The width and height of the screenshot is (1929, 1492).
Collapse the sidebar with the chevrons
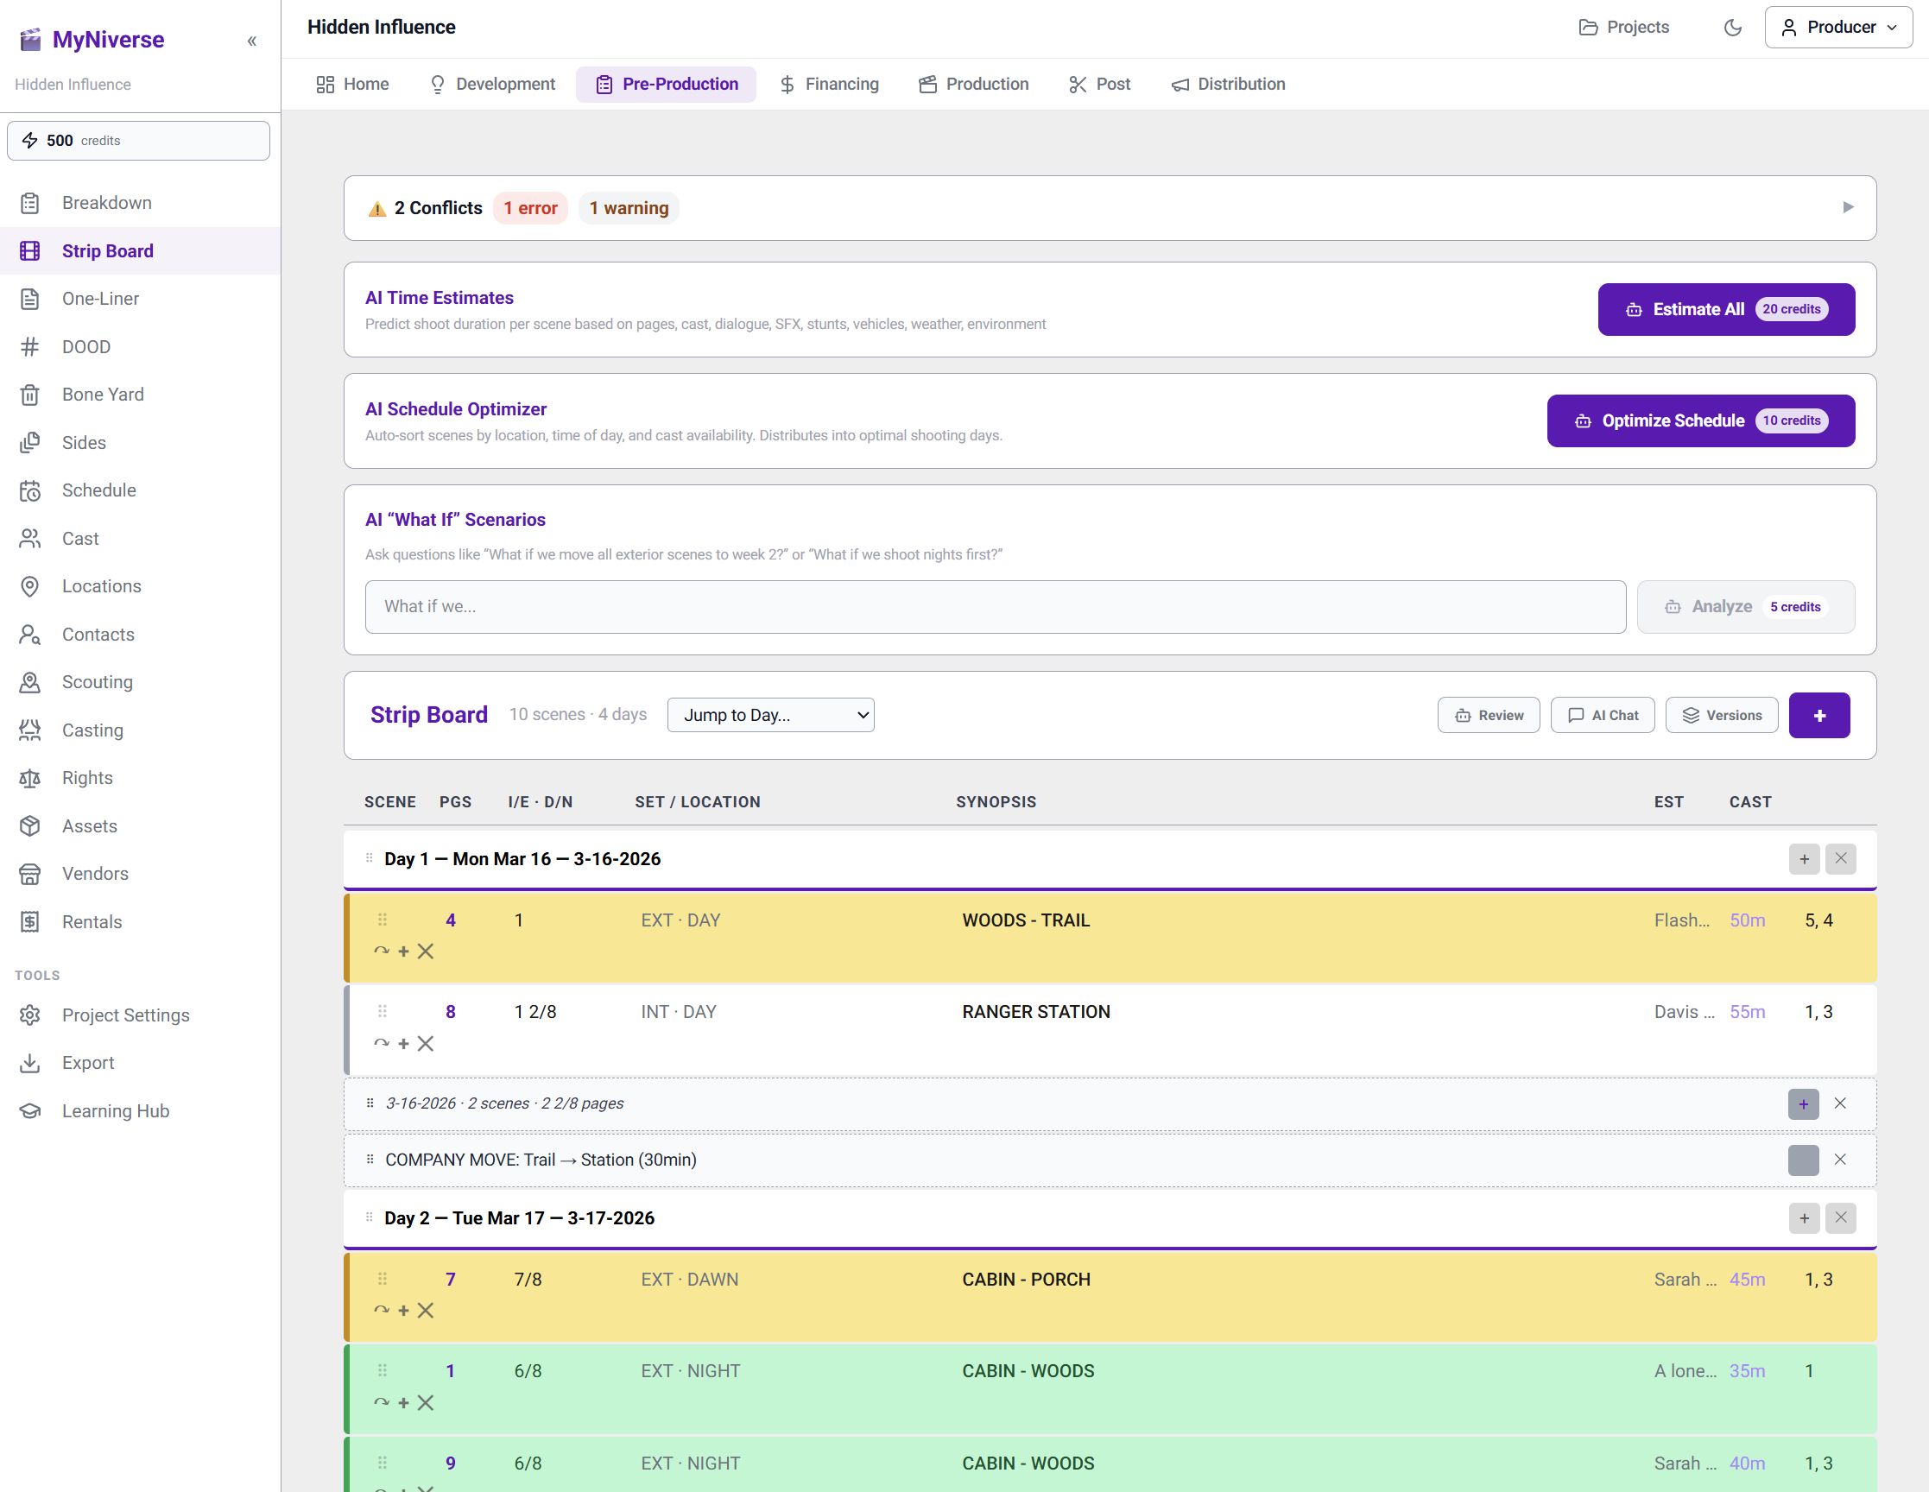pyautogui.click(x=252, y=41)
